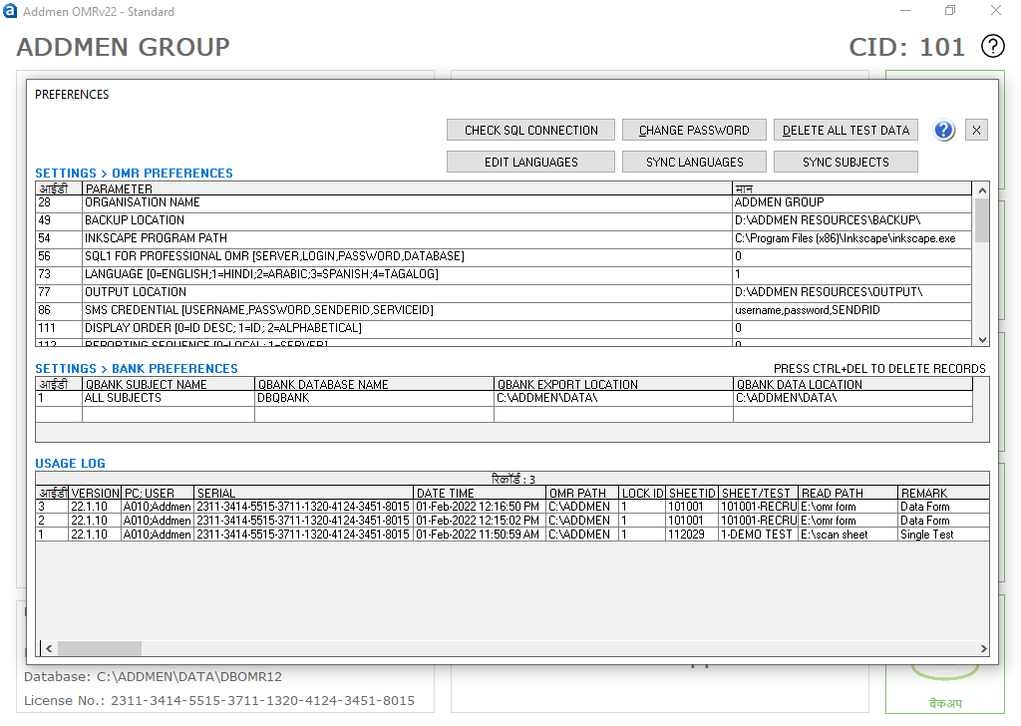The width and height of the screenshot is (1021, 726).
Task: Click usage log row with 12:16:50 PM
Action: (512, 507)
